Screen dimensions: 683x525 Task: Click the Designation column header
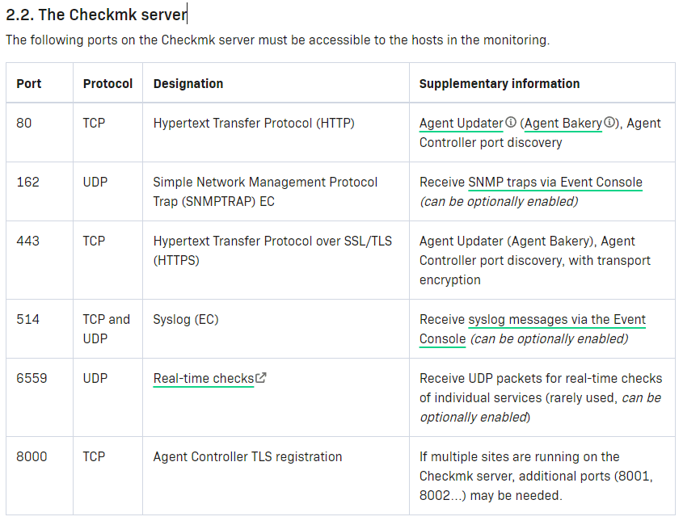[x=188, y=83]
